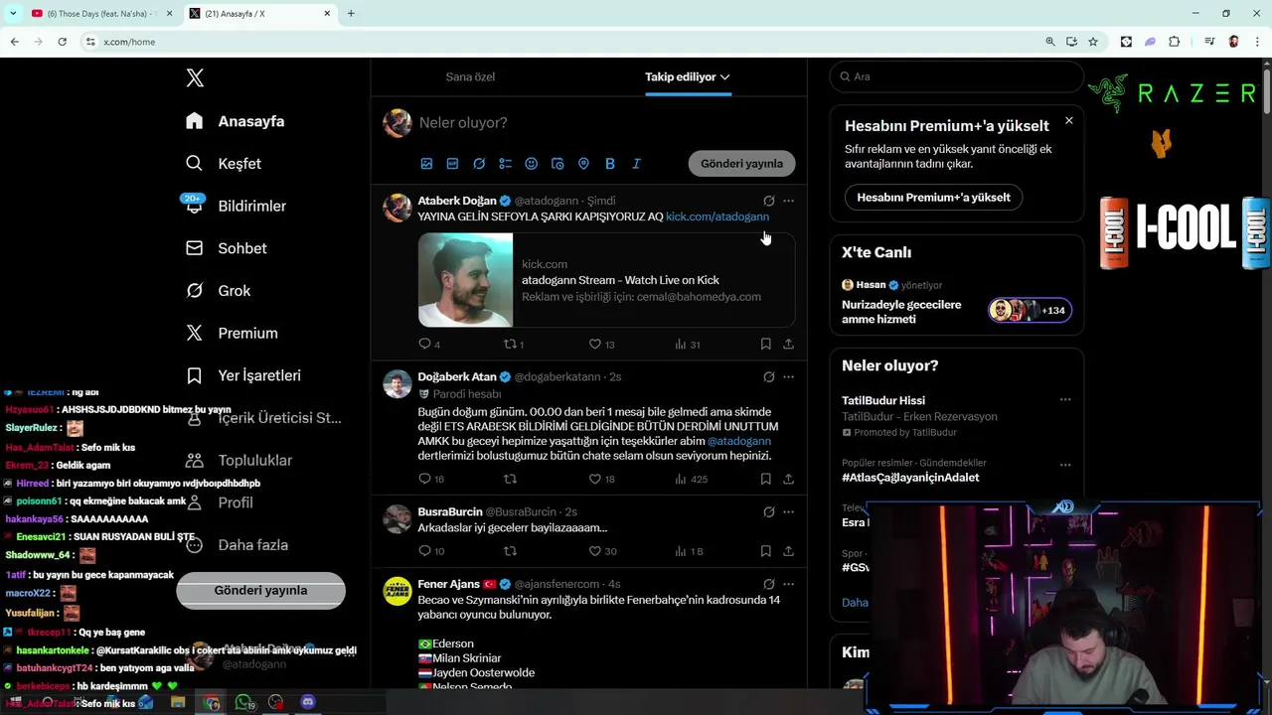Bookmark this page with star icon

click(x=1093, y=42)
